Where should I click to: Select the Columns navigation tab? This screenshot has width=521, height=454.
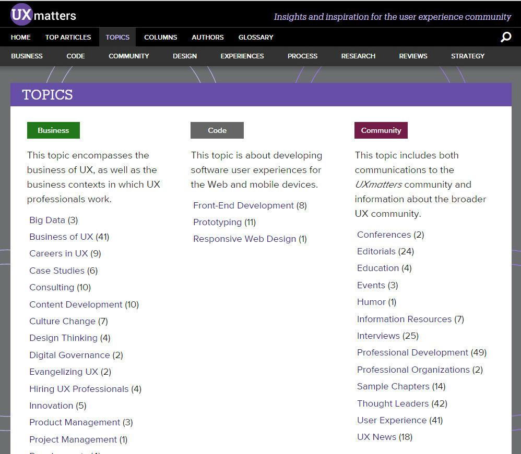coord(160,37)
